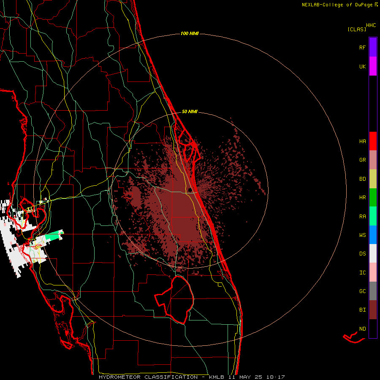The image size is (380, 380).
Task: Click the BD legend label
Action: click(x=362, y=179)
